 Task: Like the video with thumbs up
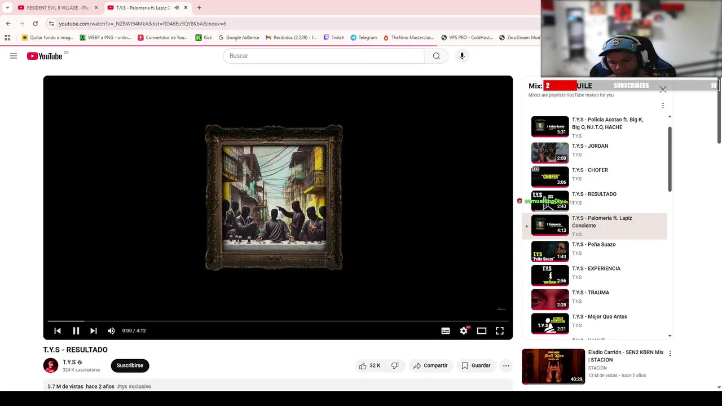click(369, 365)
